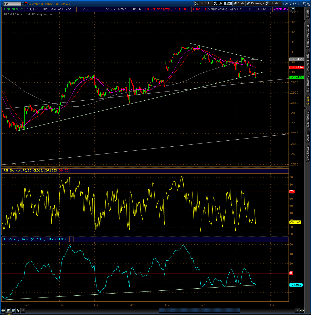The width and height of the screenshot is (311, 315).
Task: Click the TSI -24.9825 header value
Action: pos(61,239)
